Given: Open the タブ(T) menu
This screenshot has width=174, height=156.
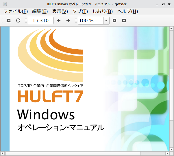Looking at the screenshot, I should (x=80, y=12).
